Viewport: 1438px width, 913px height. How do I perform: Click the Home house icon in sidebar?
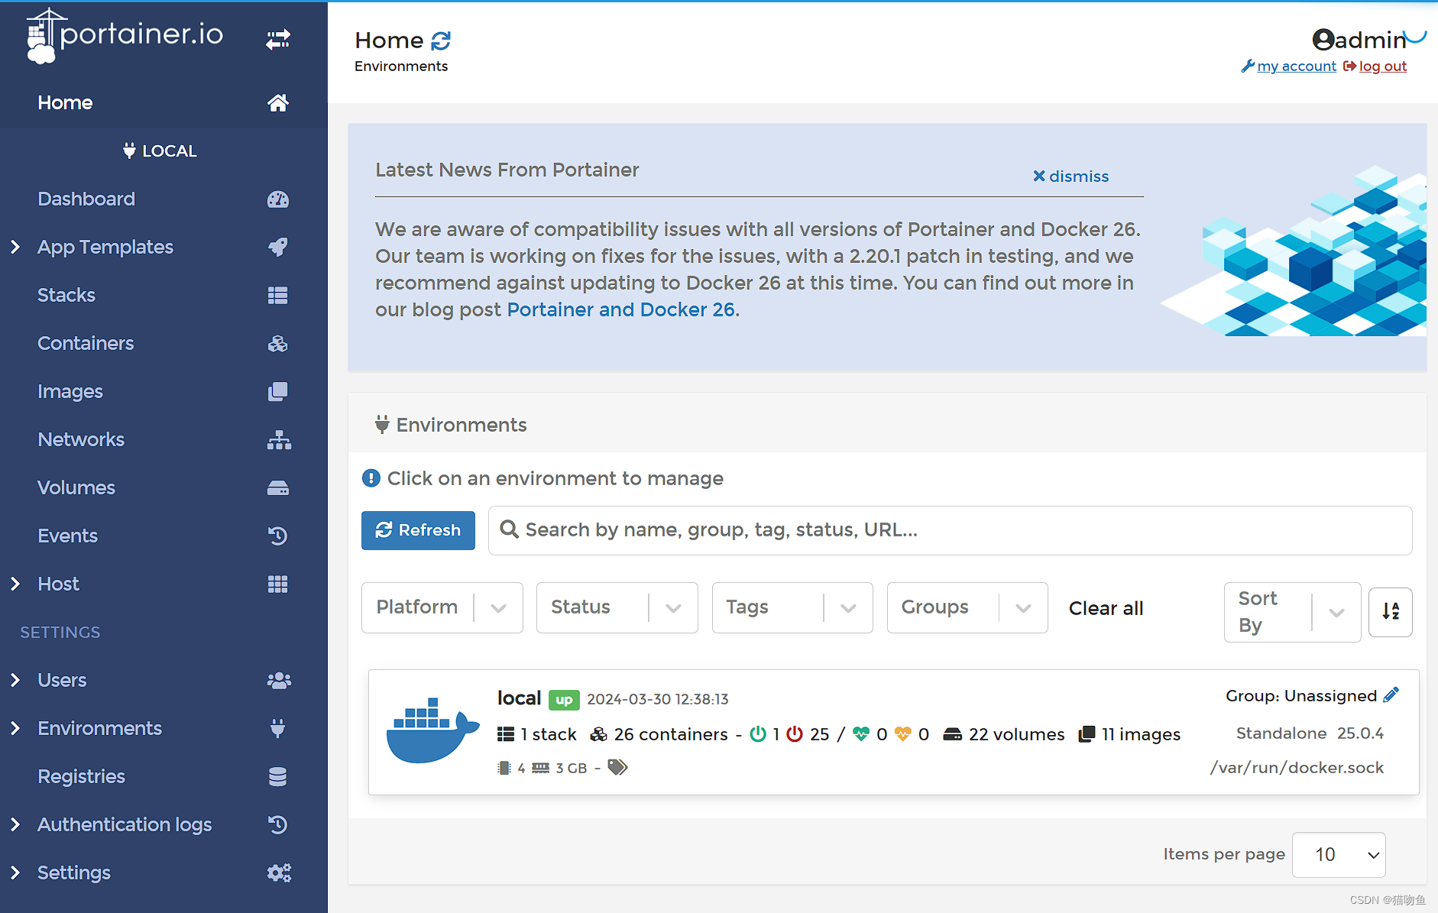278,102
